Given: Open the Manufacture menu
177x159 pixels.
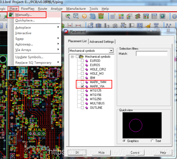Looking at the screenshot, I should point(76,9).
